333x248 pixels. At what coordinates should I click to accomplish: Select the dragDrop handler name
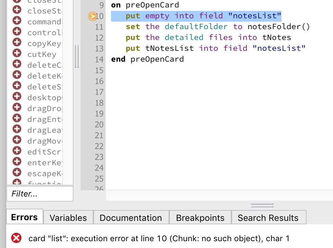click(45, 108)
